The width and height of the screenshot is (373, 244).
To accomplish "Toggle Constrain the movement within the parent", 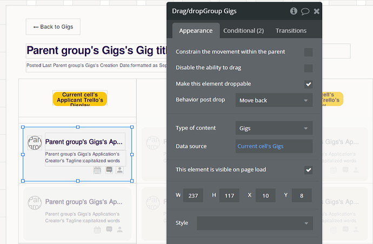I will click(308, 52).
